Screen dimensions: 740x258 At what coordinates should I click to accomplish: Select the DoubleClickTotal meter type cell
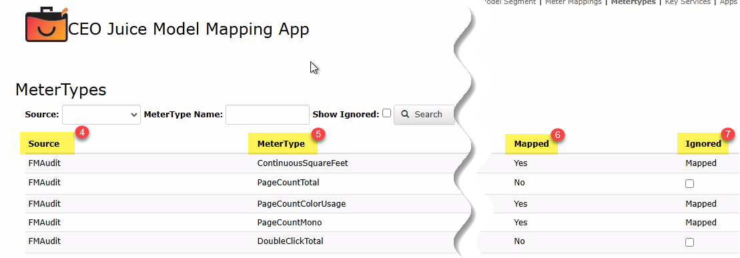coord(290,241)
